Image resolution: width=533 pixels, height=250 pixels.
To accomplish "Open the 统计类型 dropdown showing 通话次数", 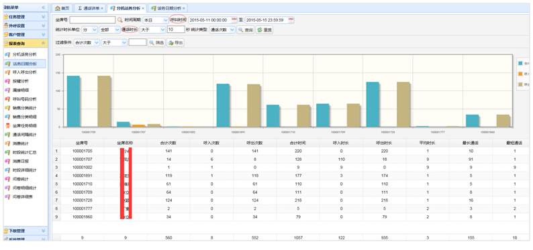I will (222, 30).
